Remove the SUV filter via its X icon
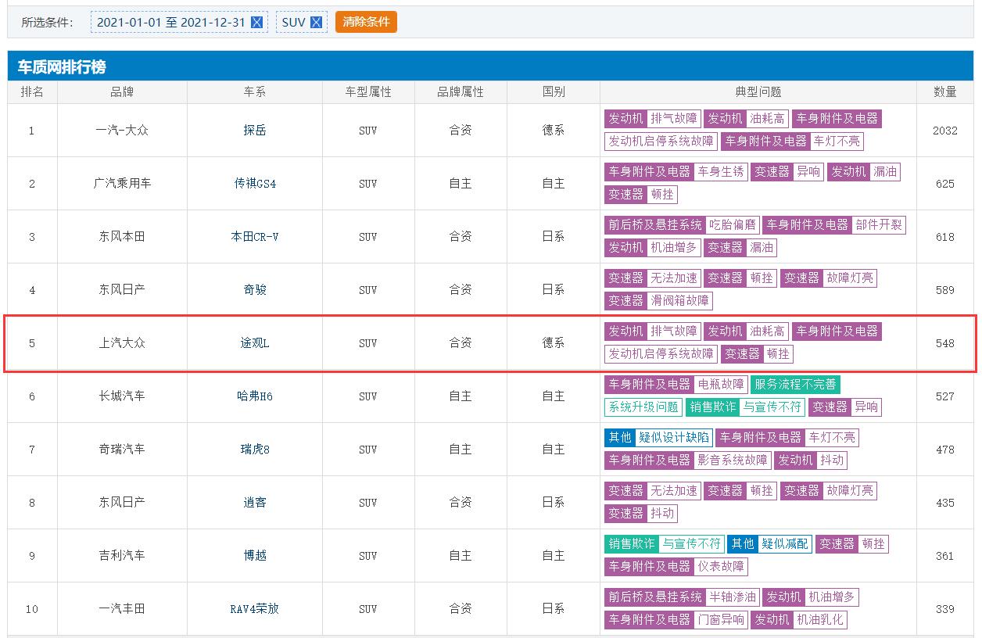Image resolution: width=982 pixels, height=638 pixels. pos(316,22)
